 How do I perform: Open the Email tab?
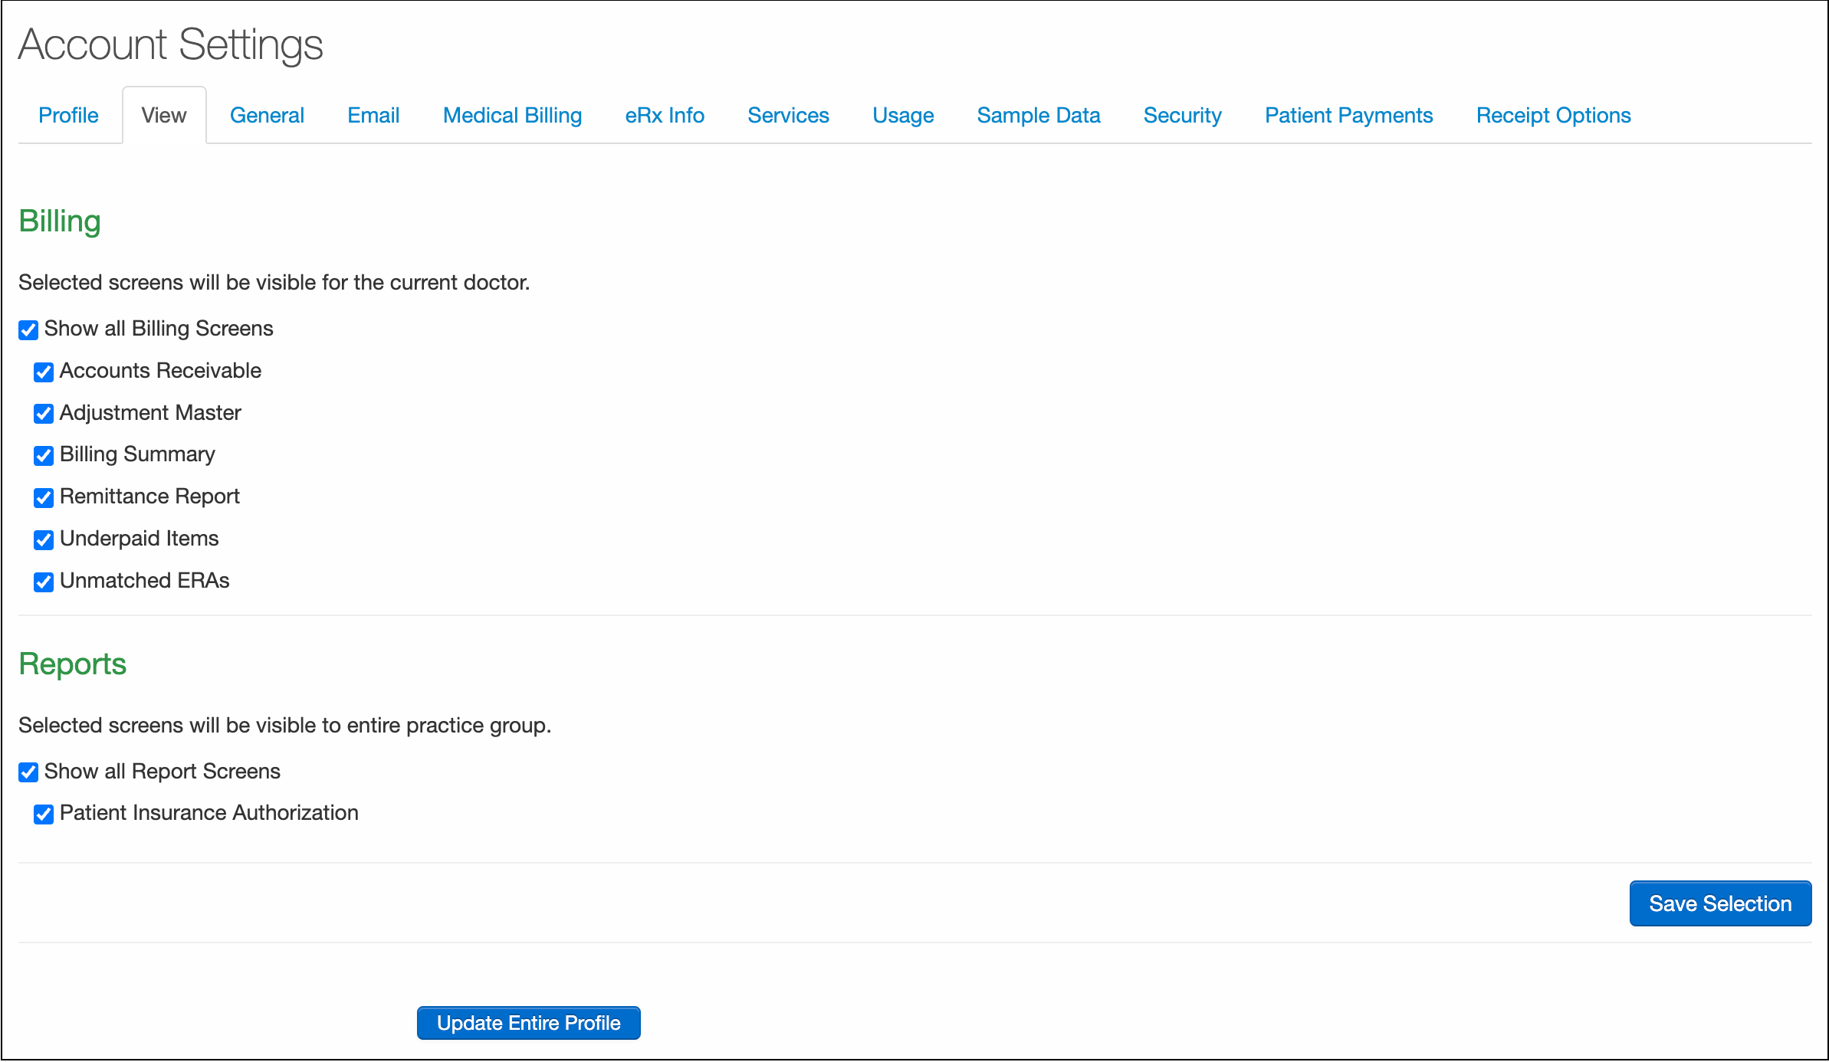373,116
